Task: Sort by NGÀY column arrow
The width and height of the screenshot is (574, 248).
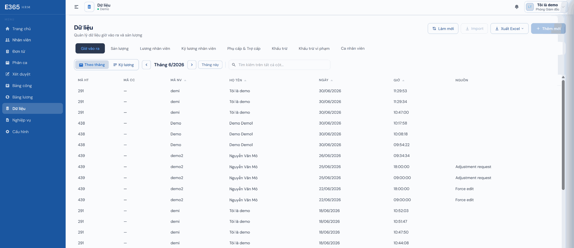Action: (332, 80)
